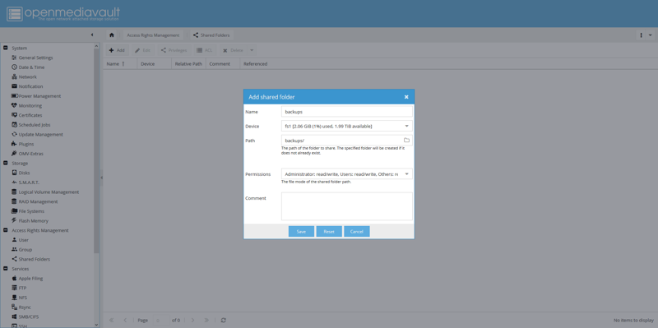This screenshot has width=658, height=328.
Task: Refresh the list with reload icon
Action: (x=223, y=320)
